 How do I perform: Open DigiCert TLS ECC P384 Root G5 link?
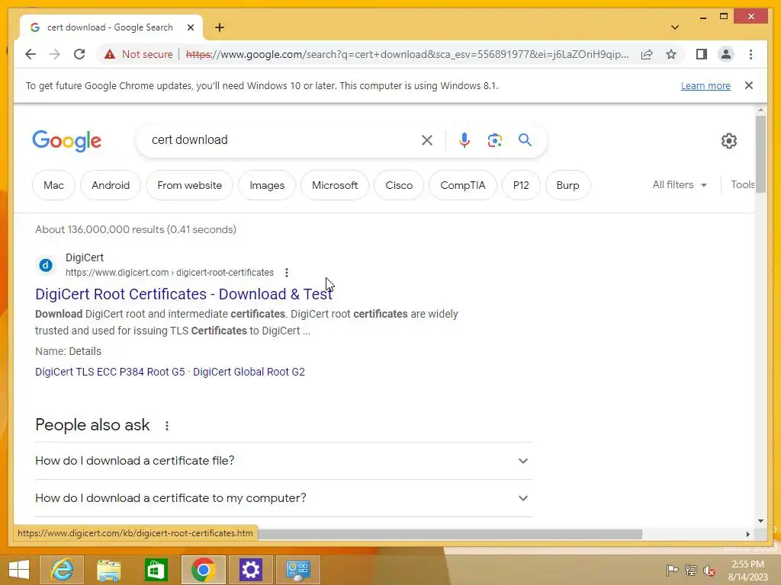point(110,372)
